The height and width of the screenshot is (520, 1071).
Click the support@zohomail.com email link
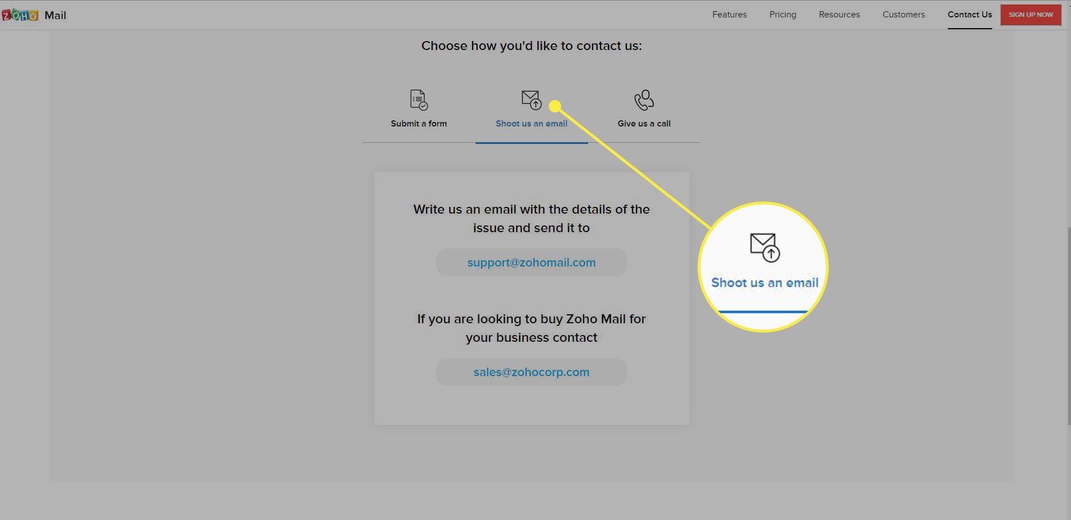click(531, 263)
